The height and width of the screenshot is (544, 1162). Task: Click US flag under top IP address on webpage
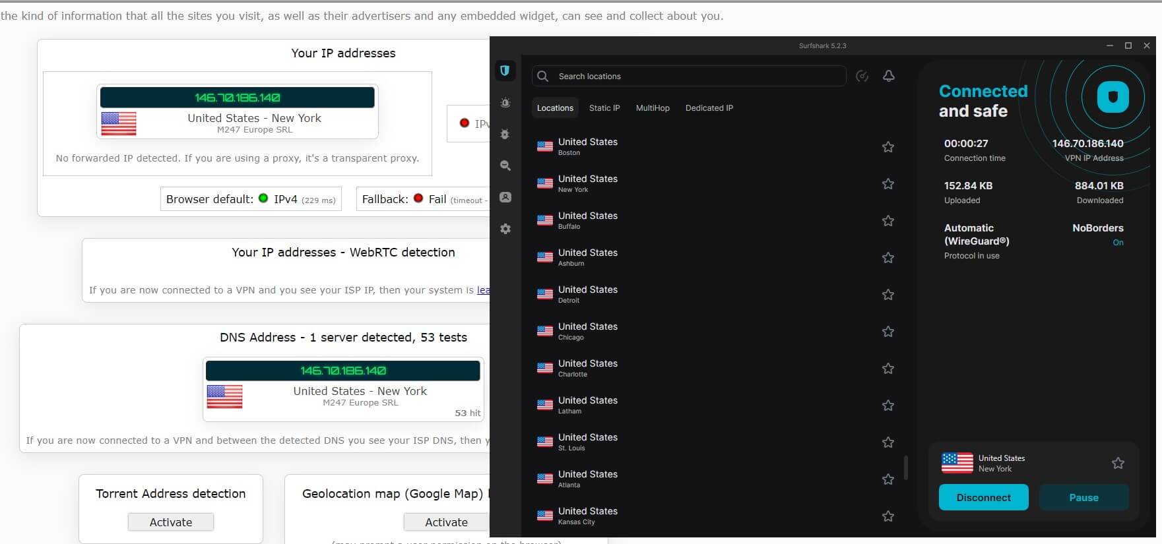click(119, 123)
